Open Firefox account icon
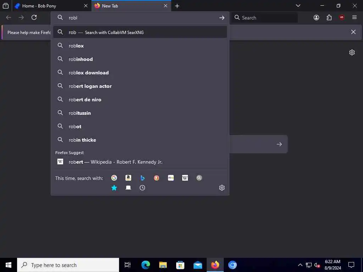363x272 pixels. click(316, 18)
